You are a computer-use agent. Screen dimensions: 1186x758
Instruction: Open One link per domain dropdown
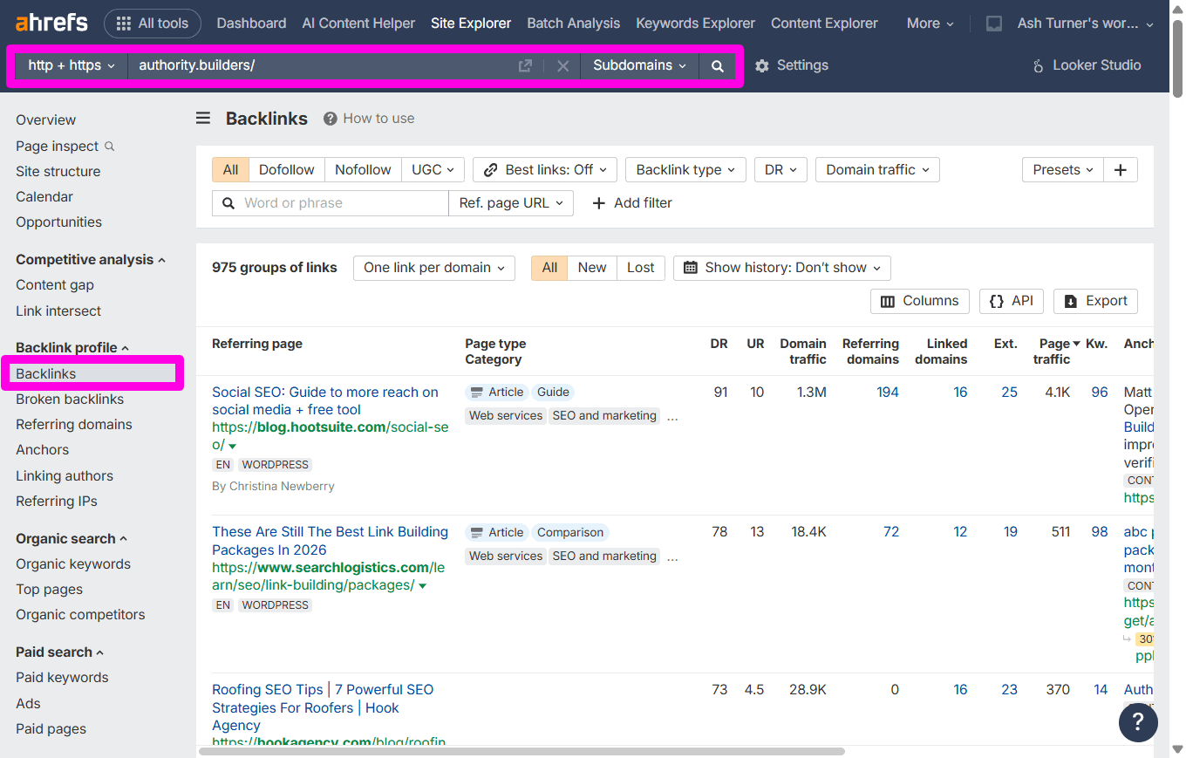pyautogui.click(x=434, y=268)
